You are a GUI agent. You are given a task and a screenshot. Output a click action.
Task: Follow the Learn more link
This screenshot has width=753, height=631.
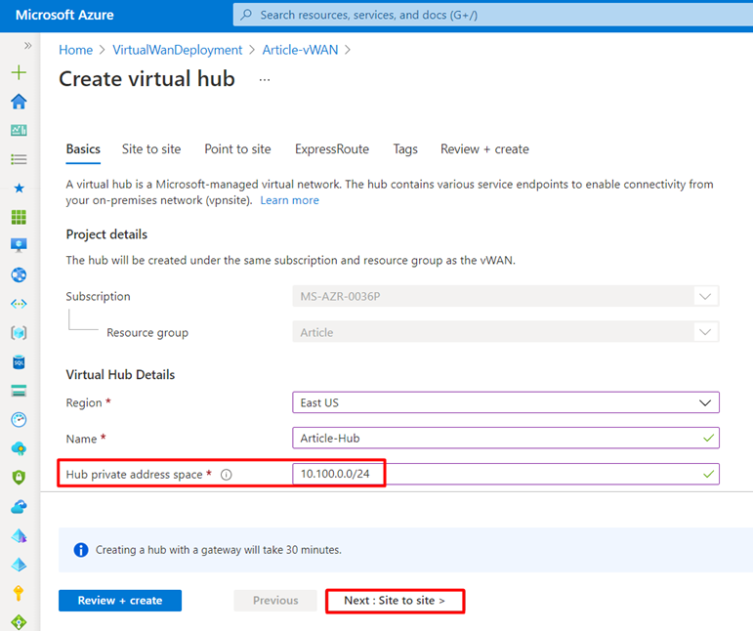pos(290,200)
